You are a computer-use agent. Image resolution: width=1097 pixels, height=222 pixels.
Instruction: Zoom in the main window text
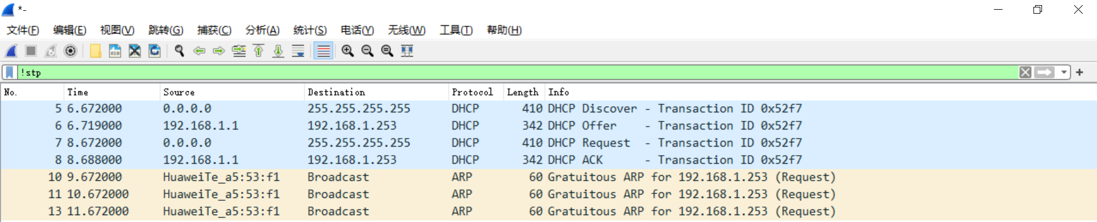[x=348, y=51]
